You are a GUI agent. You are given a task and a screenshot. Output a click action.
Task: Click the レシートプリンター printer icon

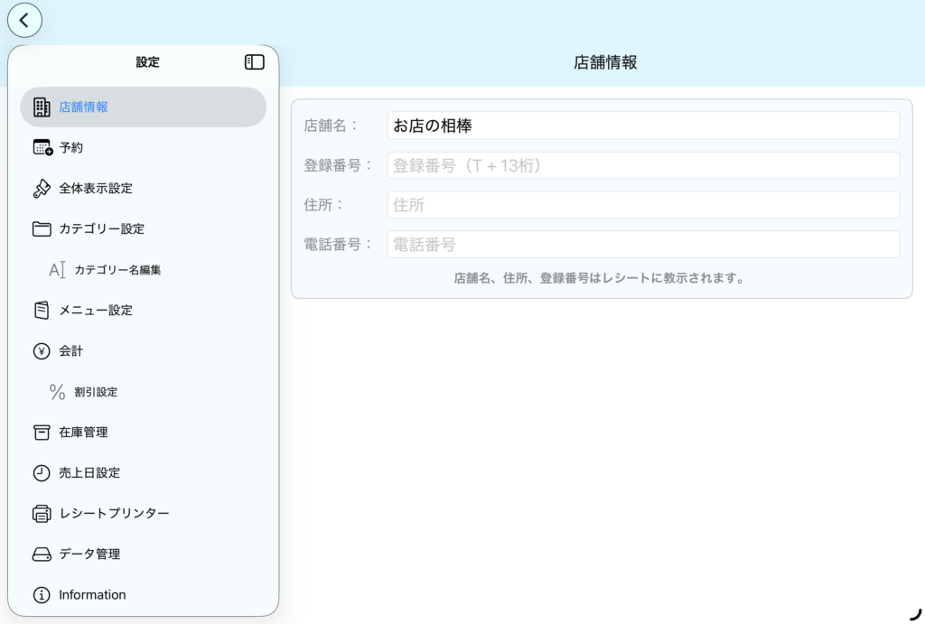(x=42, y=514)
